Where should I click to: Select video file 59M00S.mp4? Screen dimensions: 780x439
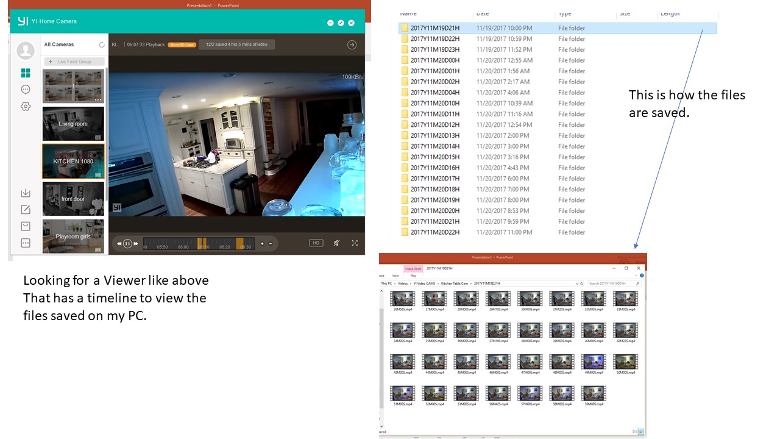coord(593,396)
